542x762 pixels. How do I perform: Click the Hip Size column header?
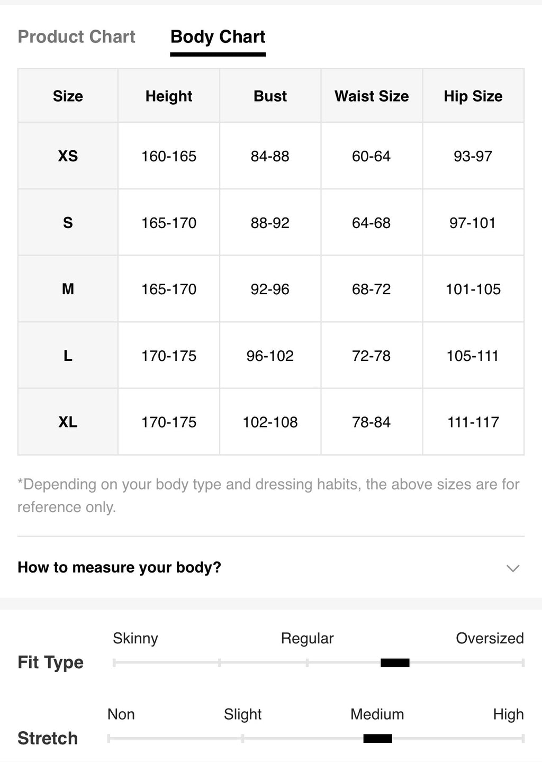(473, 96)
